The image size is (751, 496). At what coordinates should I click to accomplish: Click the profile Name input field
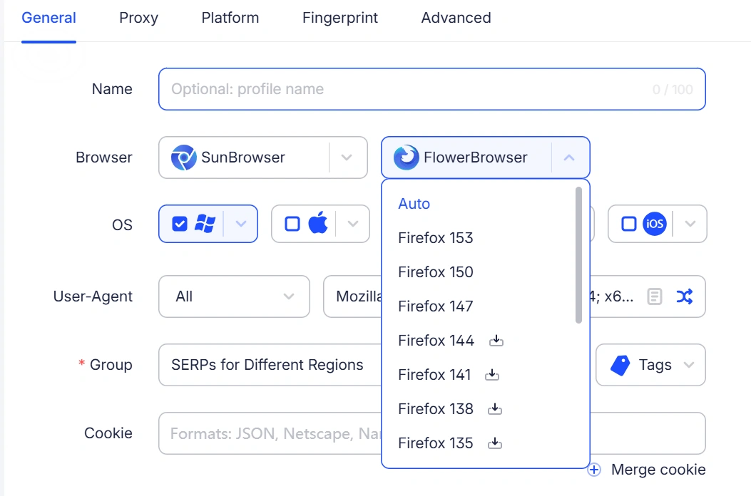click(x=432, y=89)
